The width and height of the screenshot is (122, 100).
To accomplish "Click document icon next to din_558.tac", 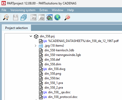I will click(x=41, y=78).
